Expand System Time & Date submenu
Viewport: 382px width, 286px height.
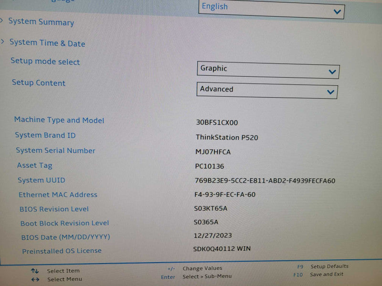point(47,43)
